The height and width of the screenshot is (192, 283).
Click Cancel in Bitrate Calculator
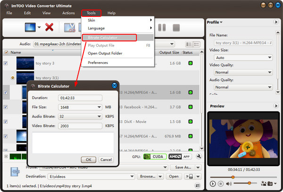(106, 160)
